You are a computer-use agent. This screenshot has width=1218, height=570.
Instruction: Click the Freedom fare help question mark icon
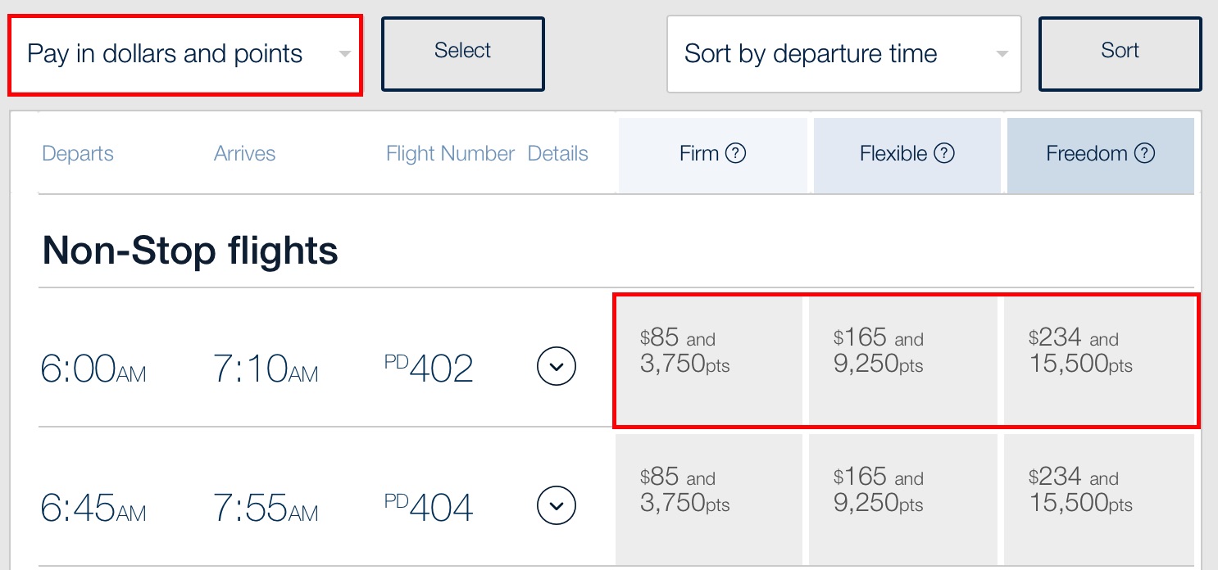point(1144,153)
